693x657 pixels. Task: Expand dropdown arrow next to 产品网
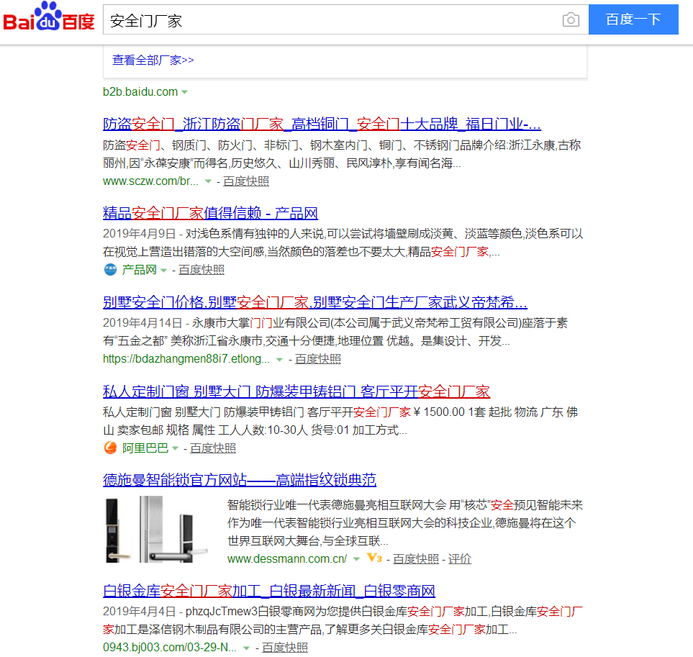pyautogui.click(x=163, y=270)
